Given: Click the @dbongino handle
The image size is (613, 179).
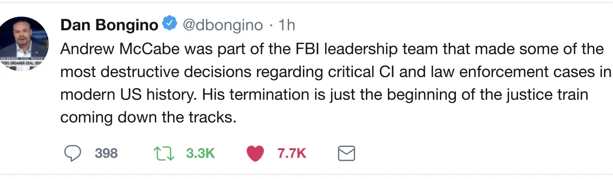Looking at the screenshot, I should [x=223, y=25].
